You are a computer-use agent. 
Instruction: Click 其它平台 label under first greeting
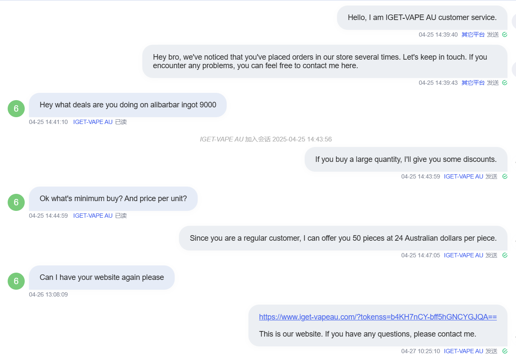[x=473, y=35]
